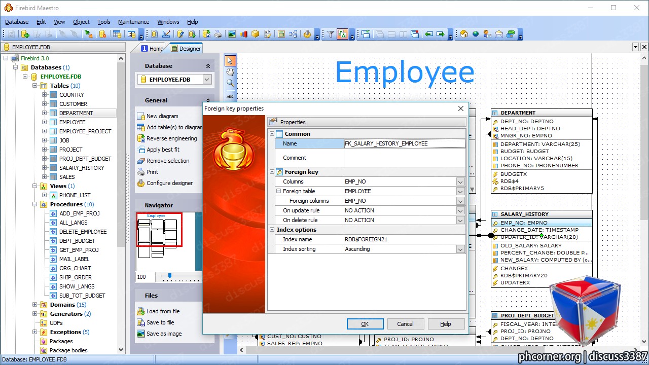Click OK in Foreign key properties dialog
This screenshot has height=365, width=649.
(365, 324)
